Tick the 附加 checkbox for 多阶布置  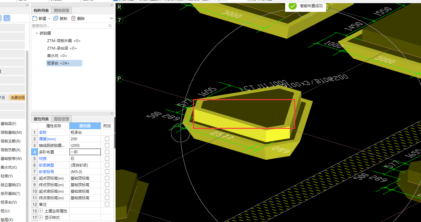(x=107, y=152)
